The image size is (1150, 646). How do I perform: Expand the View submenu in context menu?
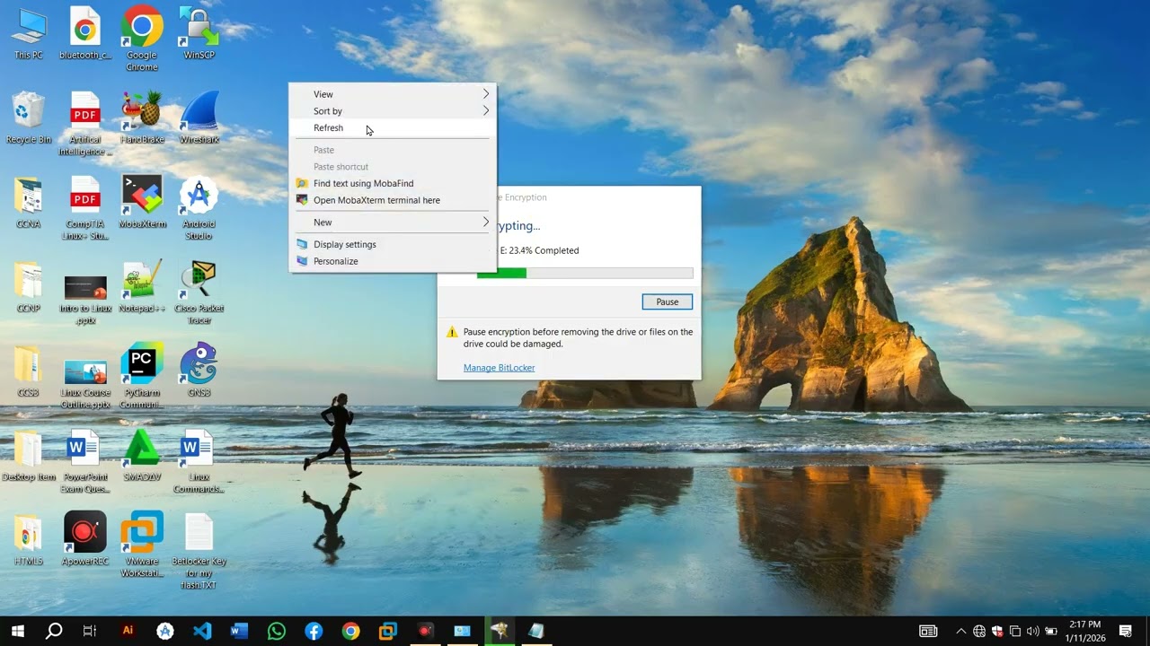[393, 94]
